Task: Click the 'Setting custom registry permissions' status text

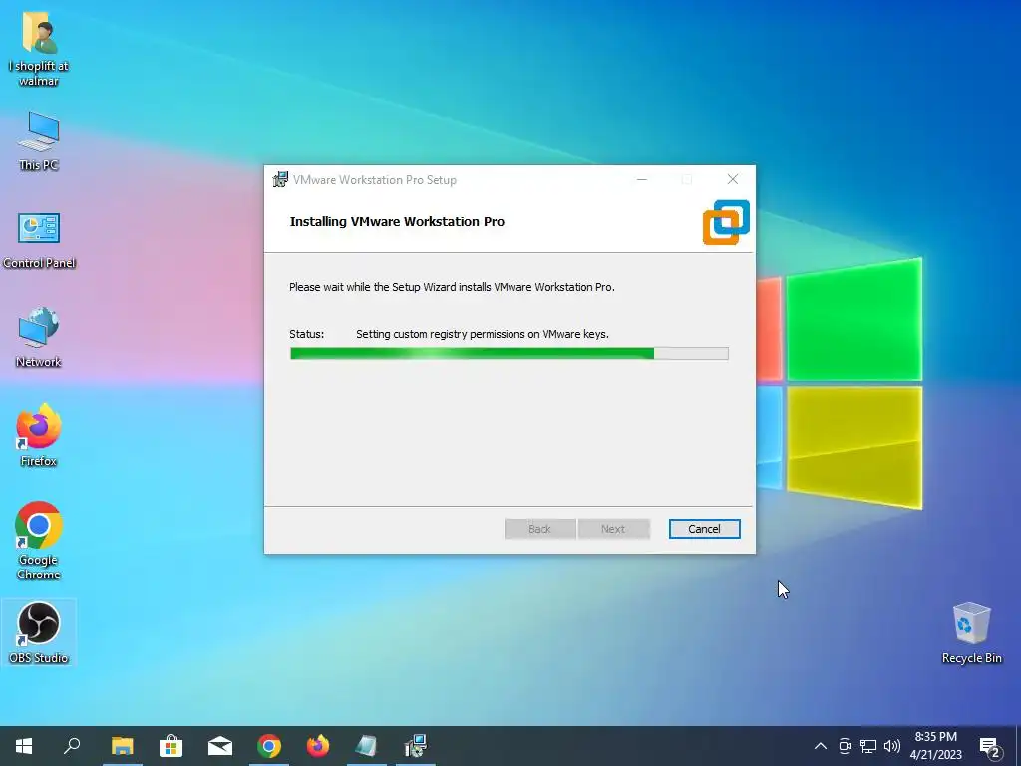Action: point(483,334)
